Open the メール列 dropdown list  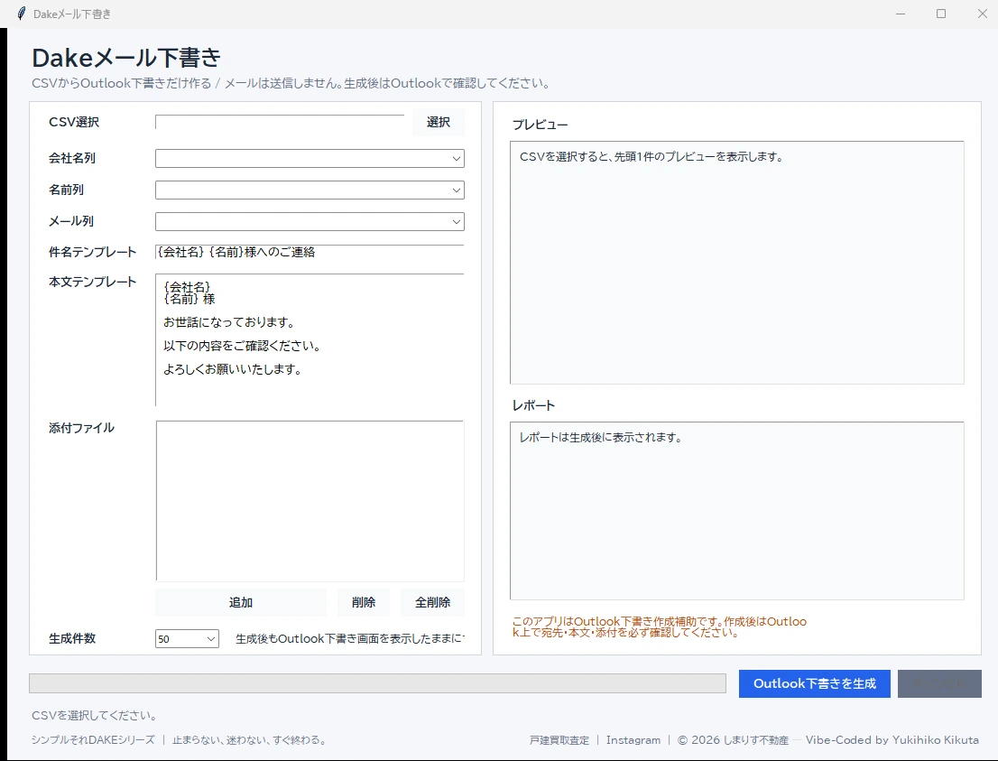click(x=310, y=221)
